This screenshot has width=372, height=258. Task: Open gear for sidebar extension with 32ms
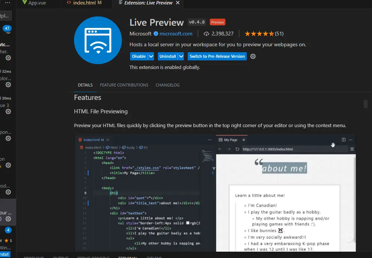pos(8,85)
